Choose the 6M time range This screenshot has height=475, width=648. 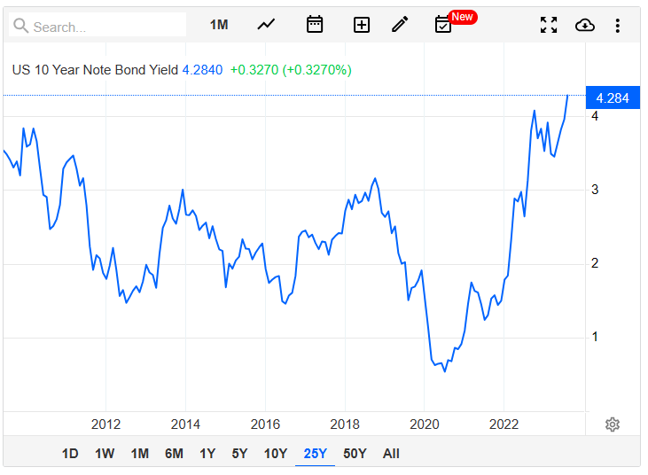[174, 454]
